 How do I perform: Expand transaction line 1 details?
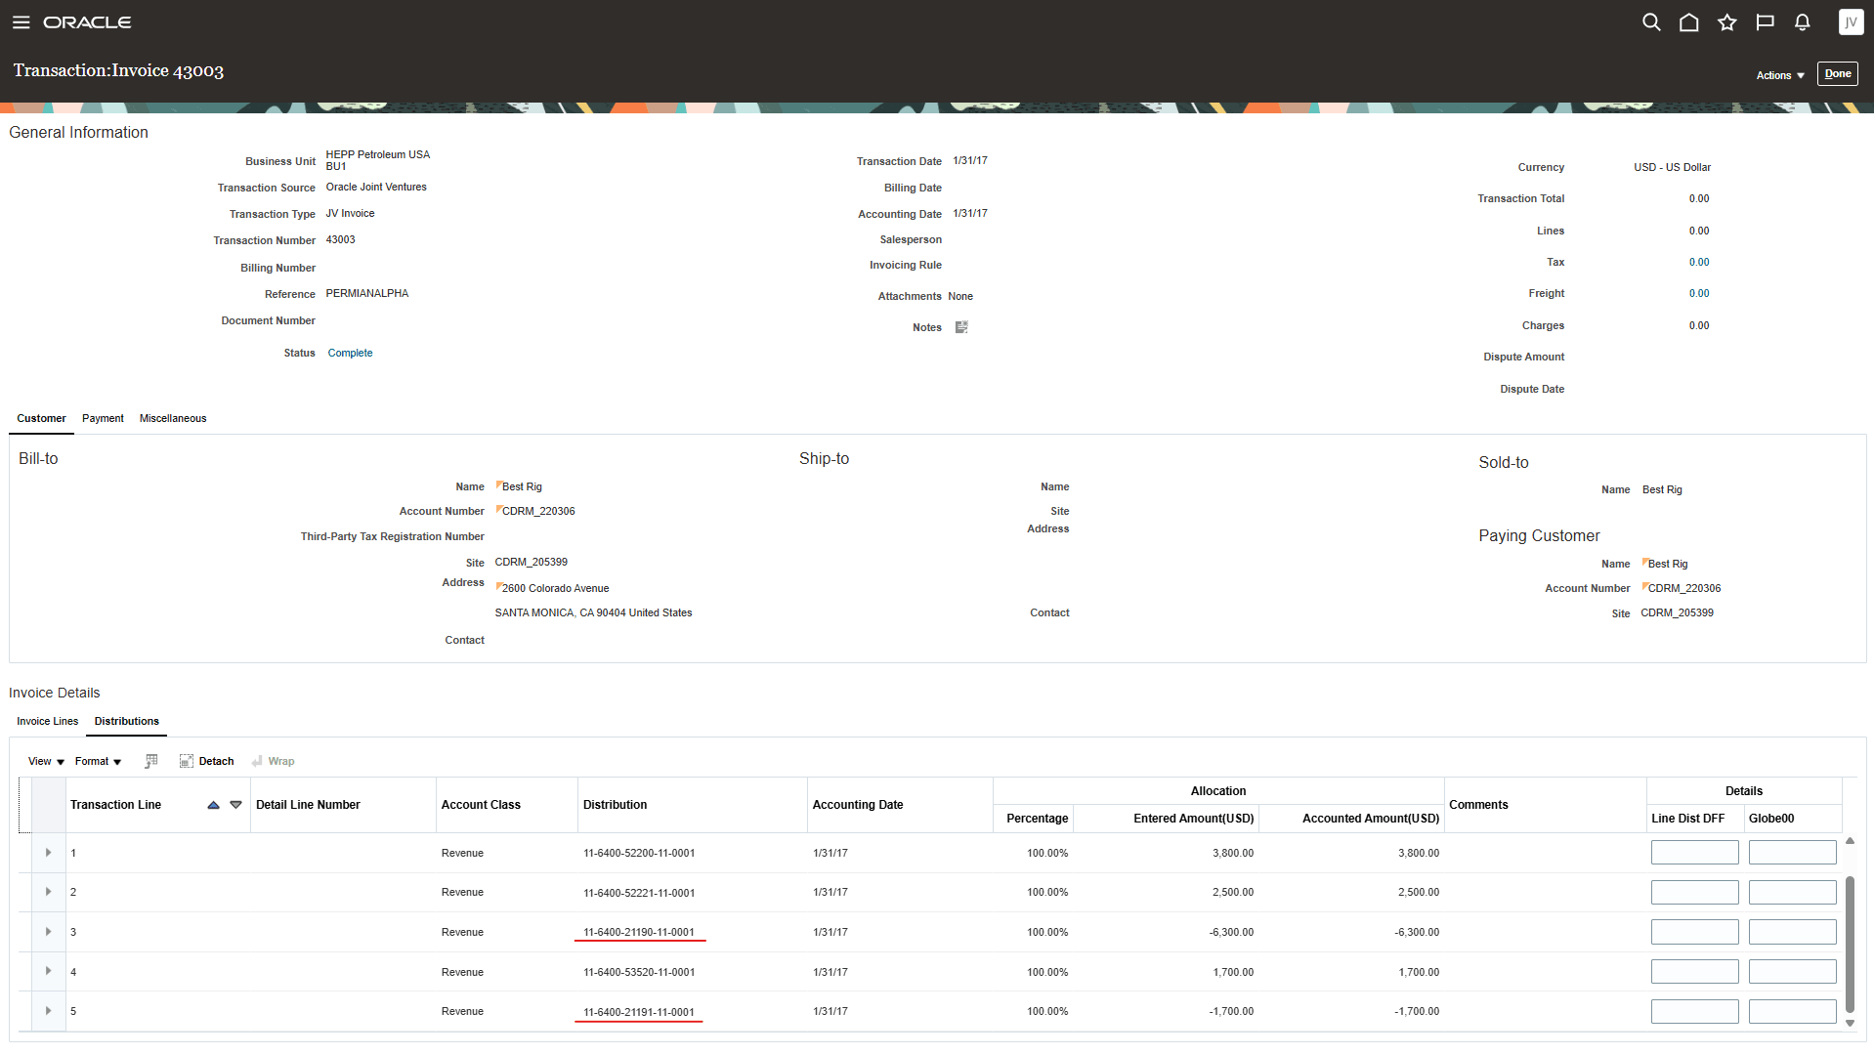pos(48,852)
